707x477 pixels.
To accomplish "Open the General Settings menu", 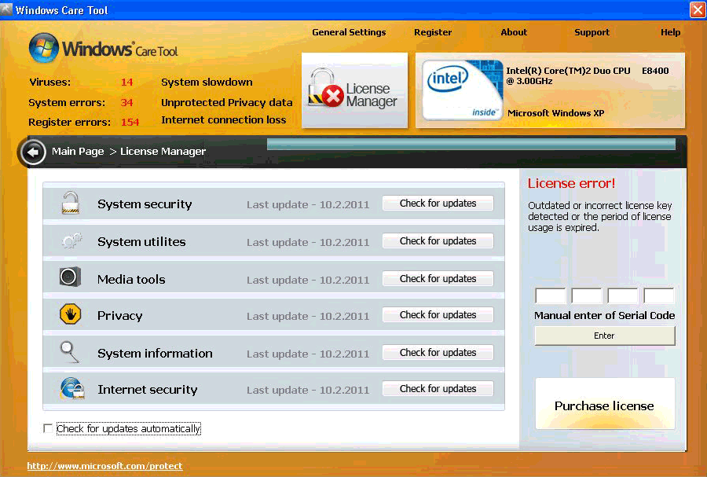I will tap(349, 32).
